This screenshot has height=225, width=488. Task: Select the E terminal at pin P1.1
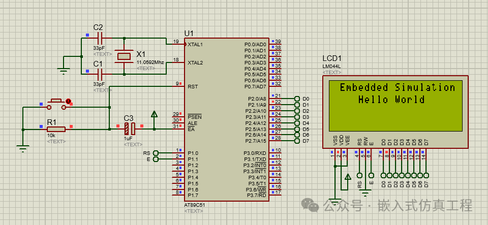tap(156, 159)
